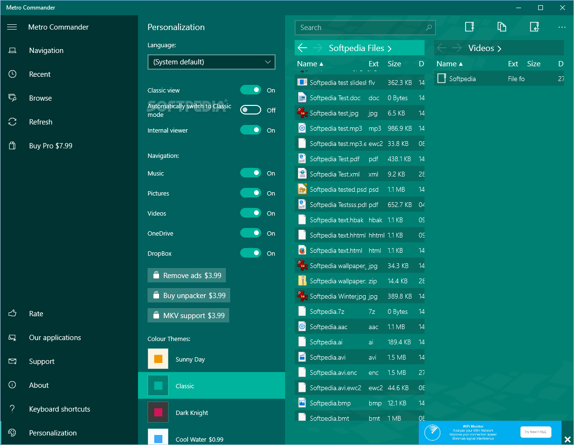
Task: Click the Support envelope icon
Action: coord(12,362)
